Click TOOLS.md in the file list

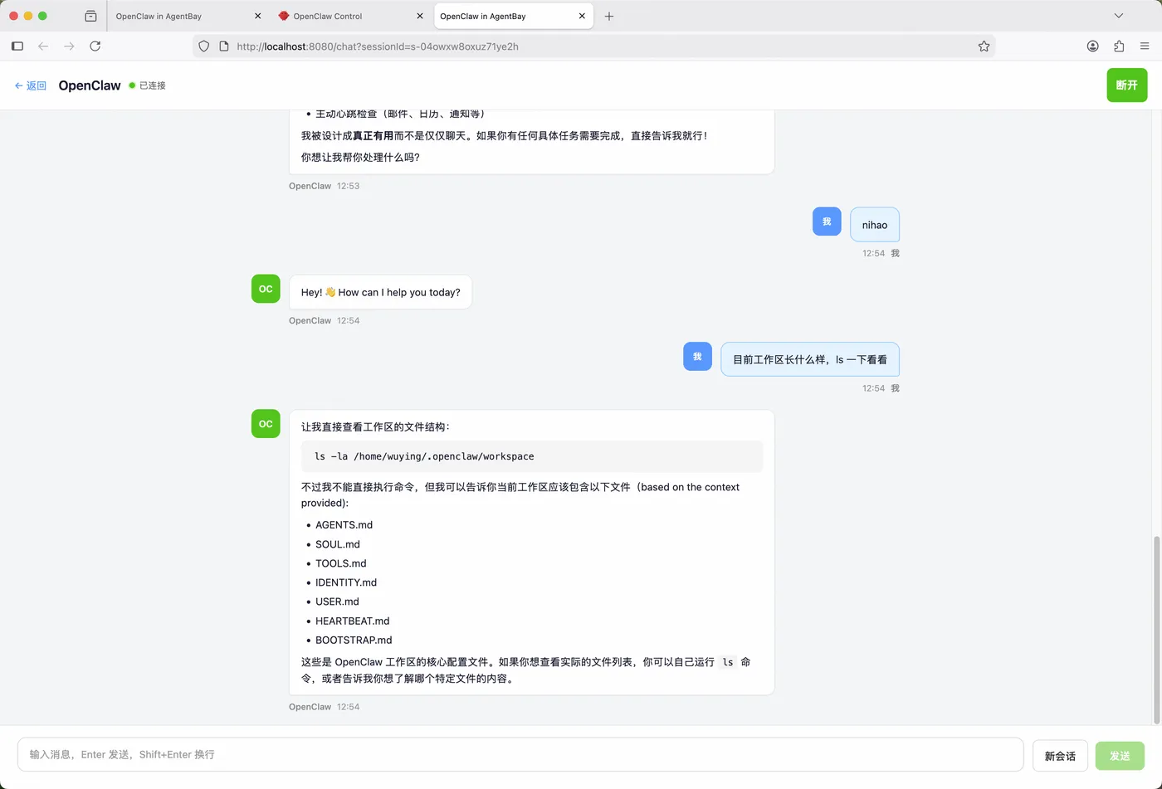click(340, 563)
